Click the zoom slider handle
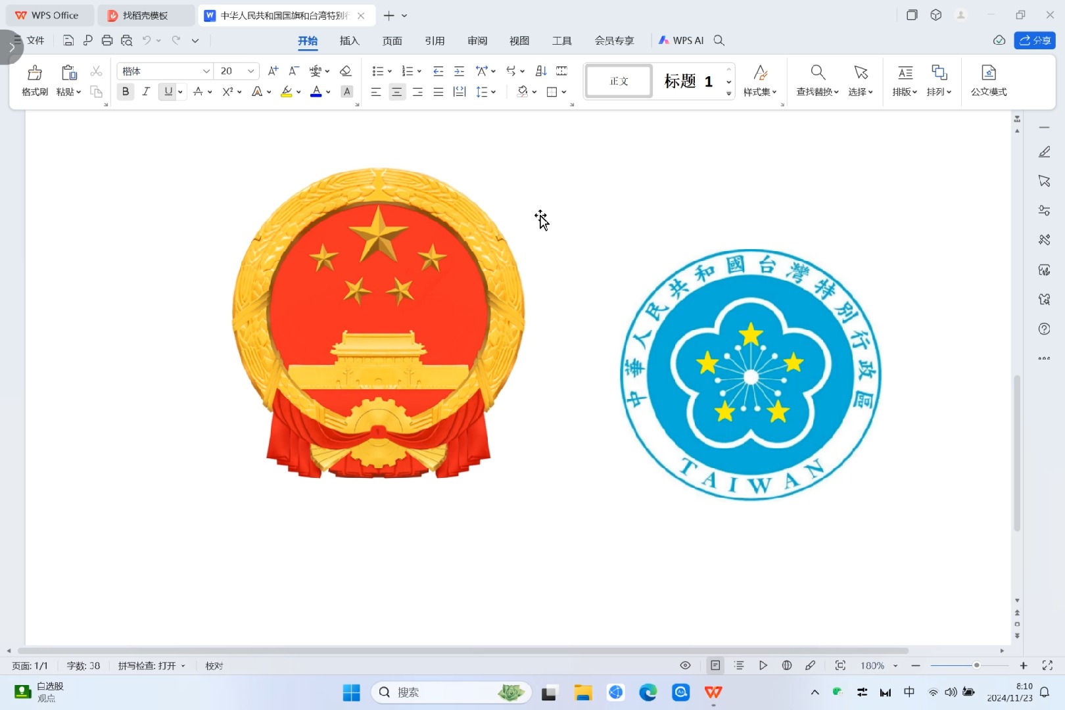The height and width of the screenshot is (710, 1065). pyautogui.click(x=977, y=665)
